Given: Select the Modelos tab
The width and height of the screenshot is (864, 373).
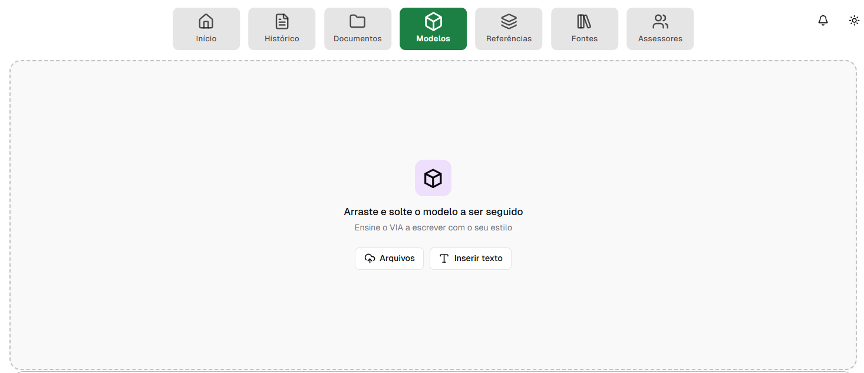Looking at the screenshot, I should coord(433,29).
